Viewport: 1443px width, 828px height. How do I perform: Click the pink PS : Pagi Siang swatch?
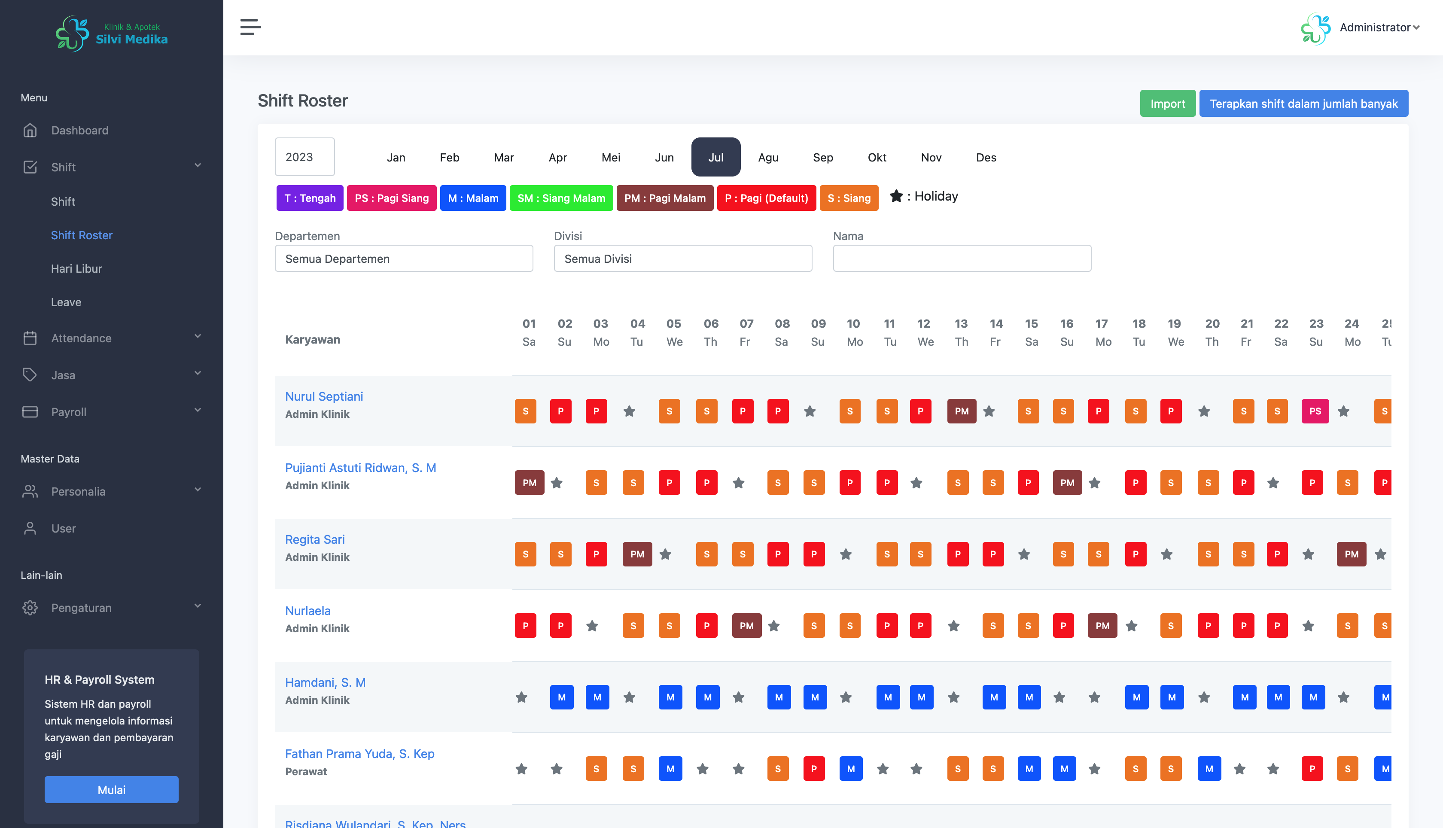point(392,198)
